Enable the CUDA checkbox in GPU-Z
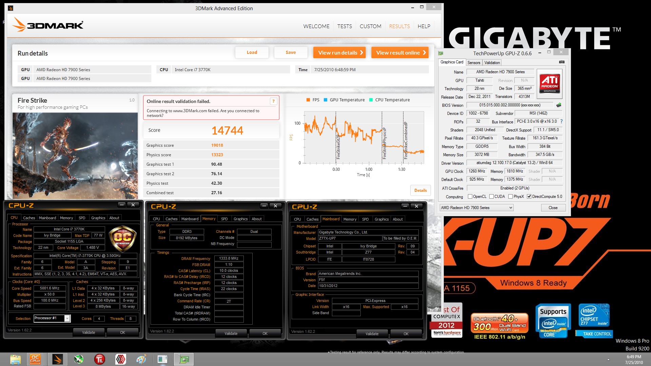The width and height of the screenshot is (651, 366). 491,197
